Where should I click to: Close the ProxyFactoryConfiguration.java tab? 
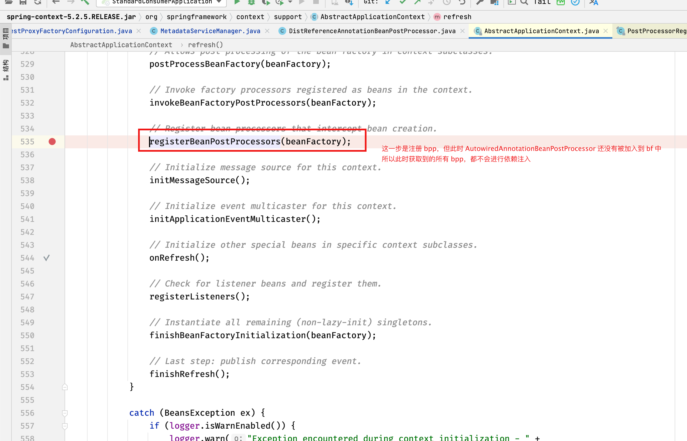pos(139,31)
